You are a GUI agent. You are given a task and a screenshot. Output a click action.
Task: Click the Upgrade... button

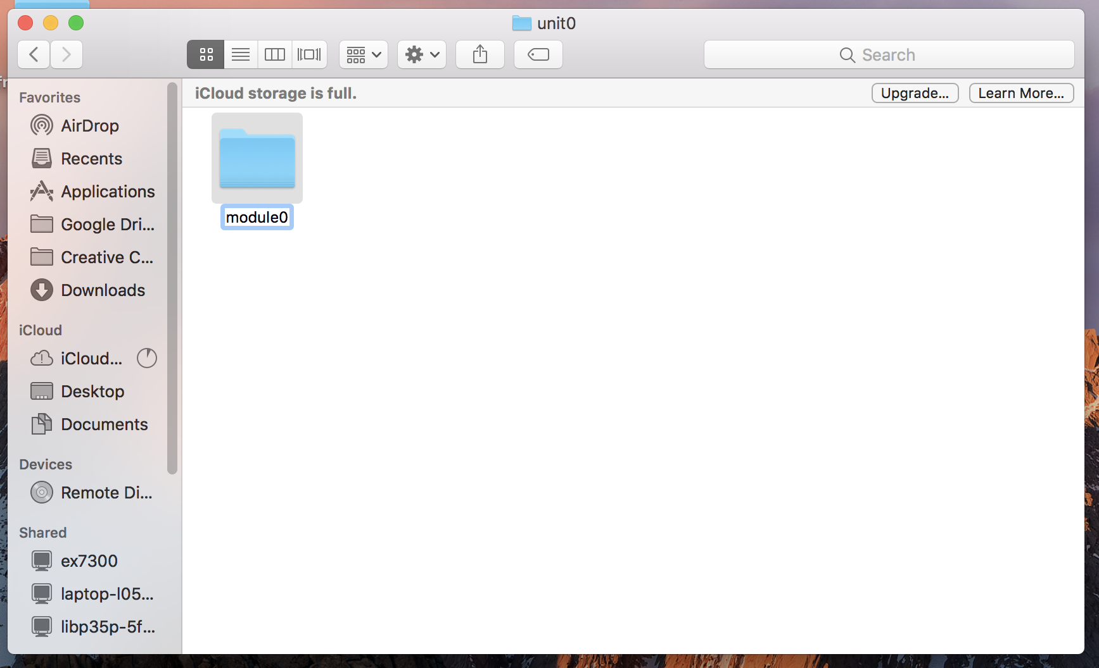915,93
